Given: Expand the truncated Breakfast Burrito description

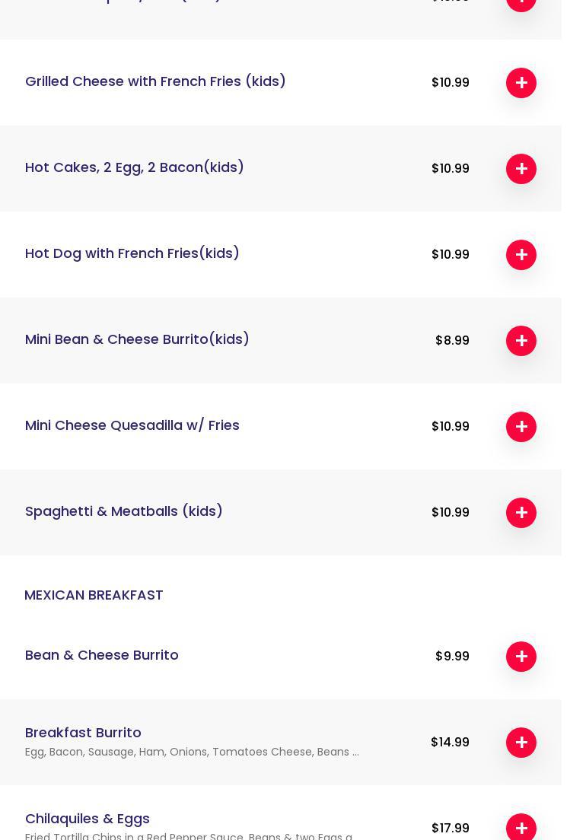Looking at the screenshot, I should click(192, 752).
